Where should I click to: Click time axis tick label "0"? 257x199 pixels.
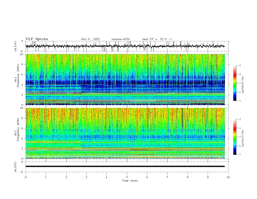(26, 177)
